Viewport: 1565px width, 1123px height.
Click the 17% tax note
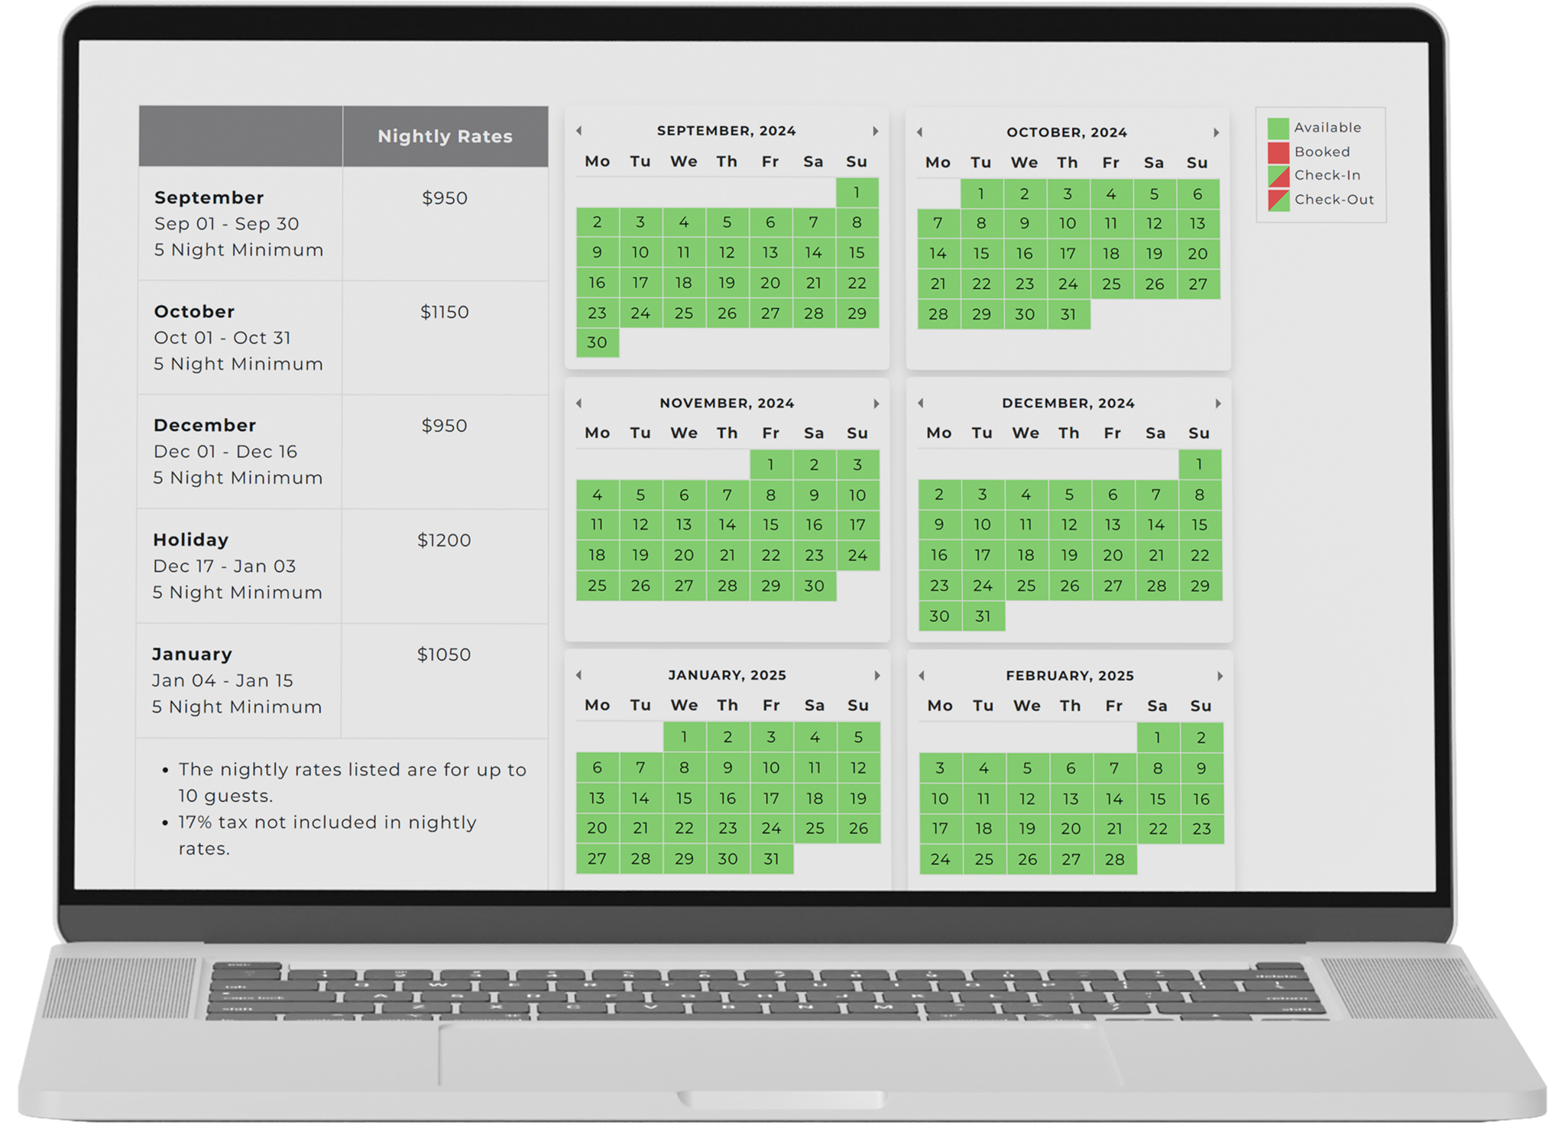328,835
